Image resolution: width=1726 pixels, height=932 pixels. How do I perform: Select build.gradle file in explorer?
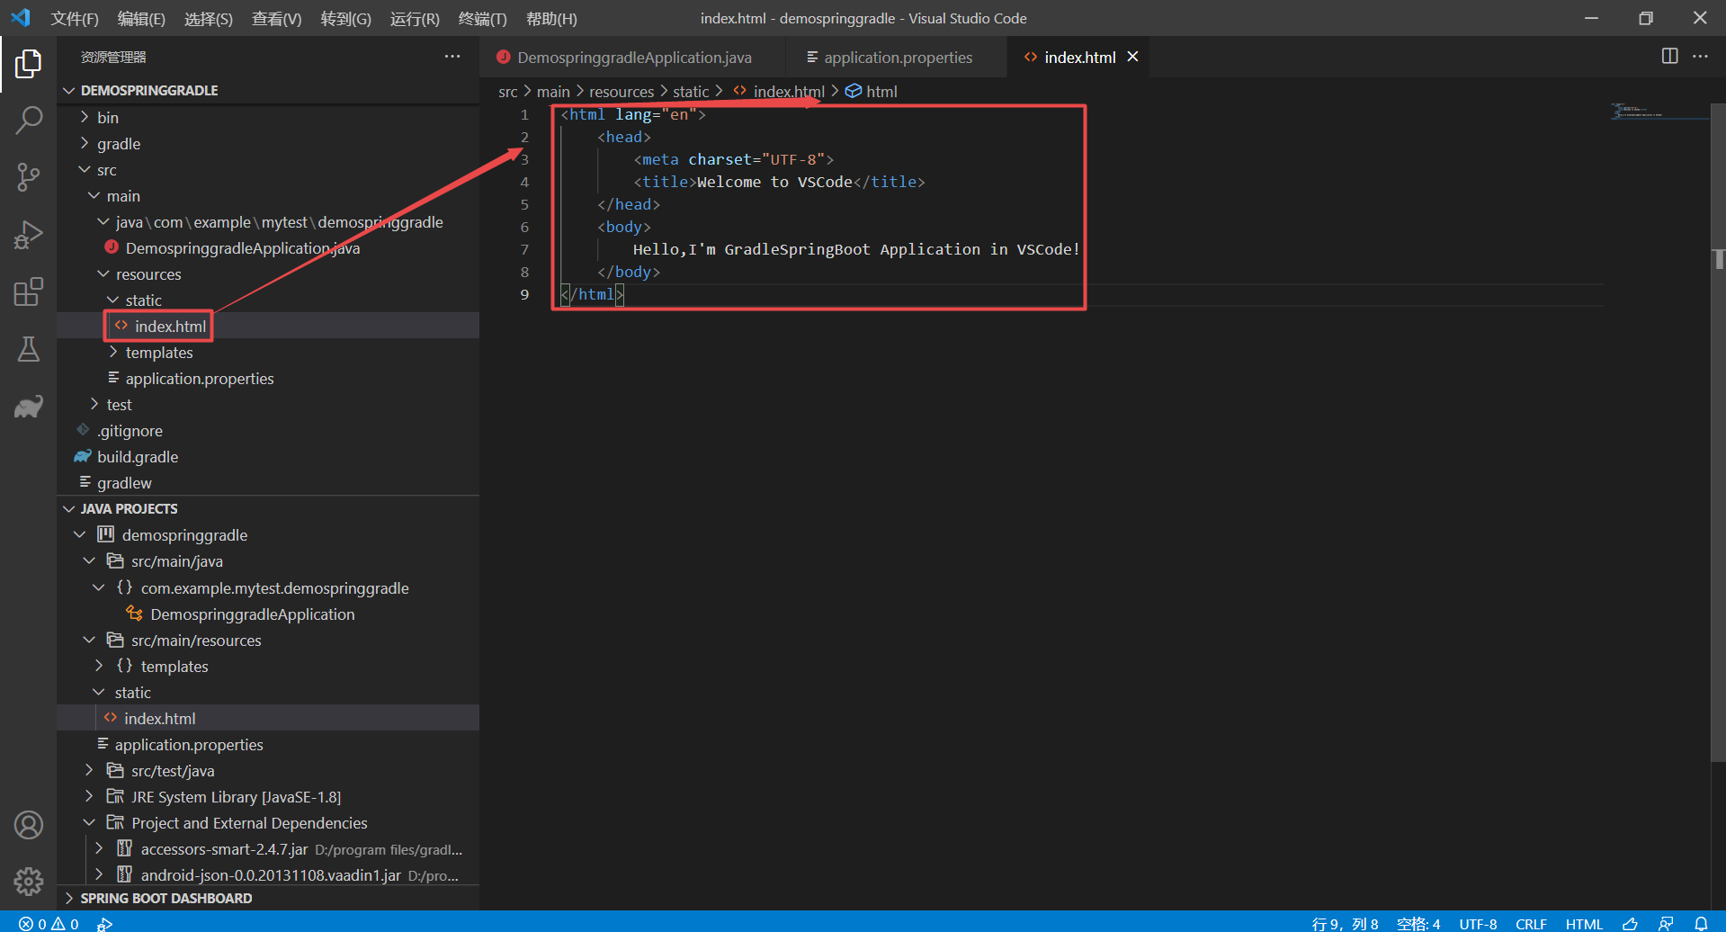268,457
